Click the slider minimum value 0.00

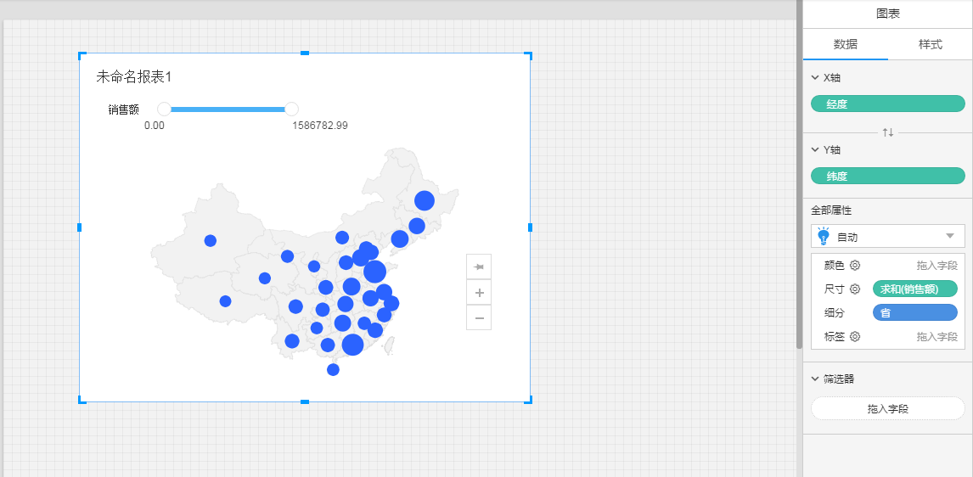click(155, 126)
